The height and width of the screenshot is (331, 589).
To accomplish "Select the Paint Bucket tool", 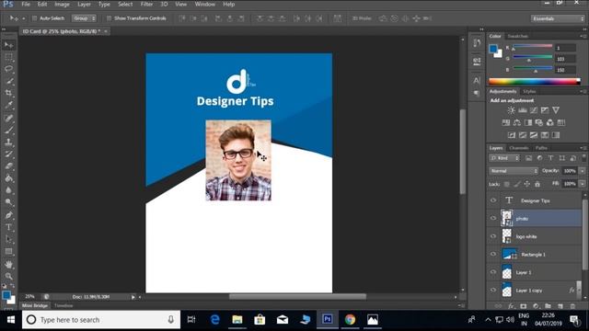I will coord(8,178).
